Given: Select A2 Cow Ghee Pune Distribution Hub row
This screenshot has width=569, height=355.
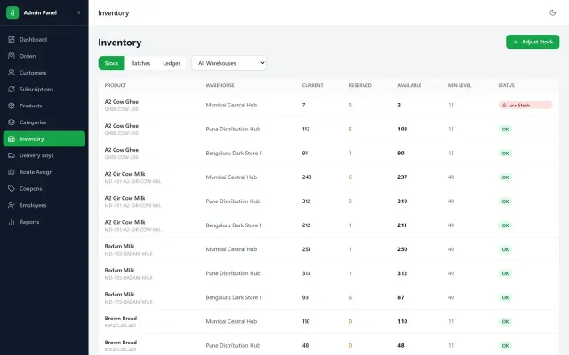Looking at the screenshot, I should pyautogui.click(x=328, y=129).
